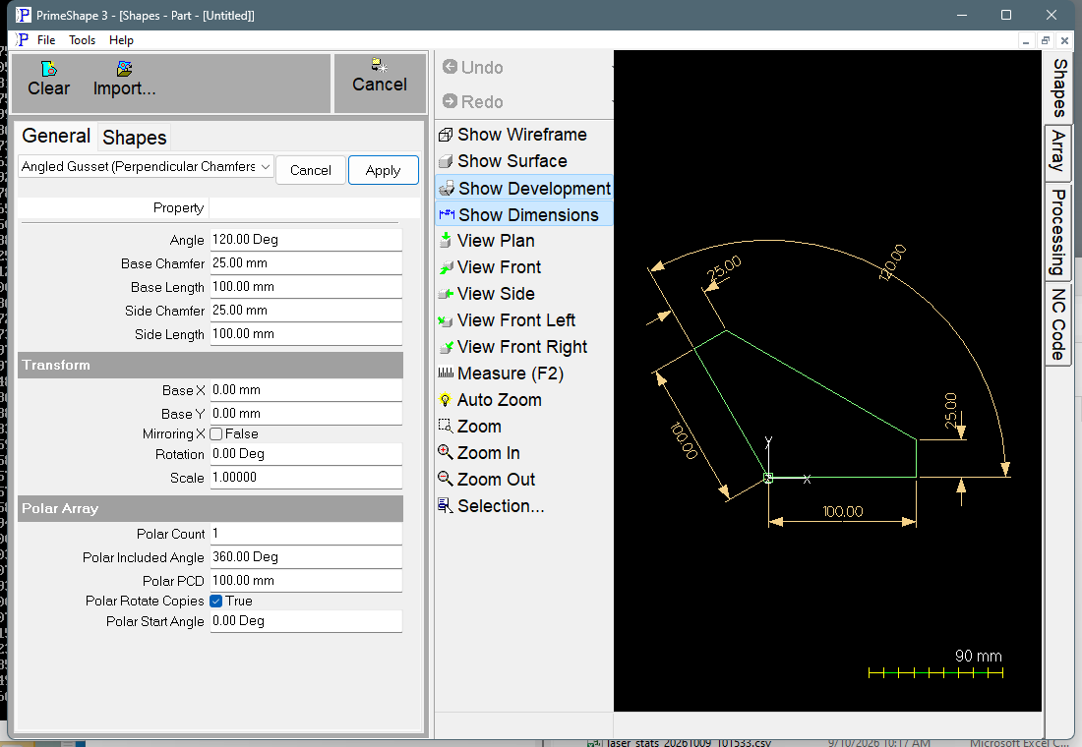
Task: Check the Mirroring X checkbox
Action: (216, 433)
